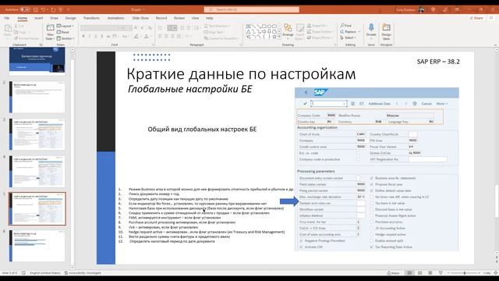Click the Redo icon in title bar
Image resolution: width=499 pixels, height=281 pixels.
click(53, 9)
